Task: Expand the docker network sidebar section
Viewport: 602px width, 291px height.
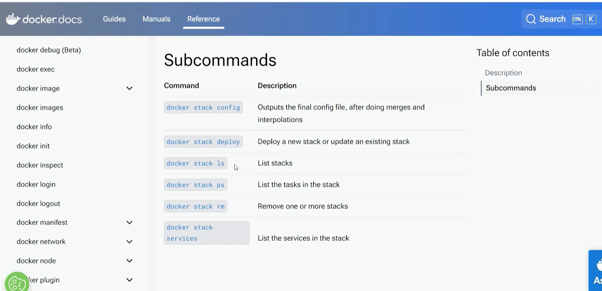Action: 129,242
